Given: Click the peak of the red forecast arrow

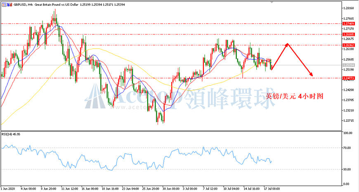Looking at the screenshot, I should [x=287, y=44].
